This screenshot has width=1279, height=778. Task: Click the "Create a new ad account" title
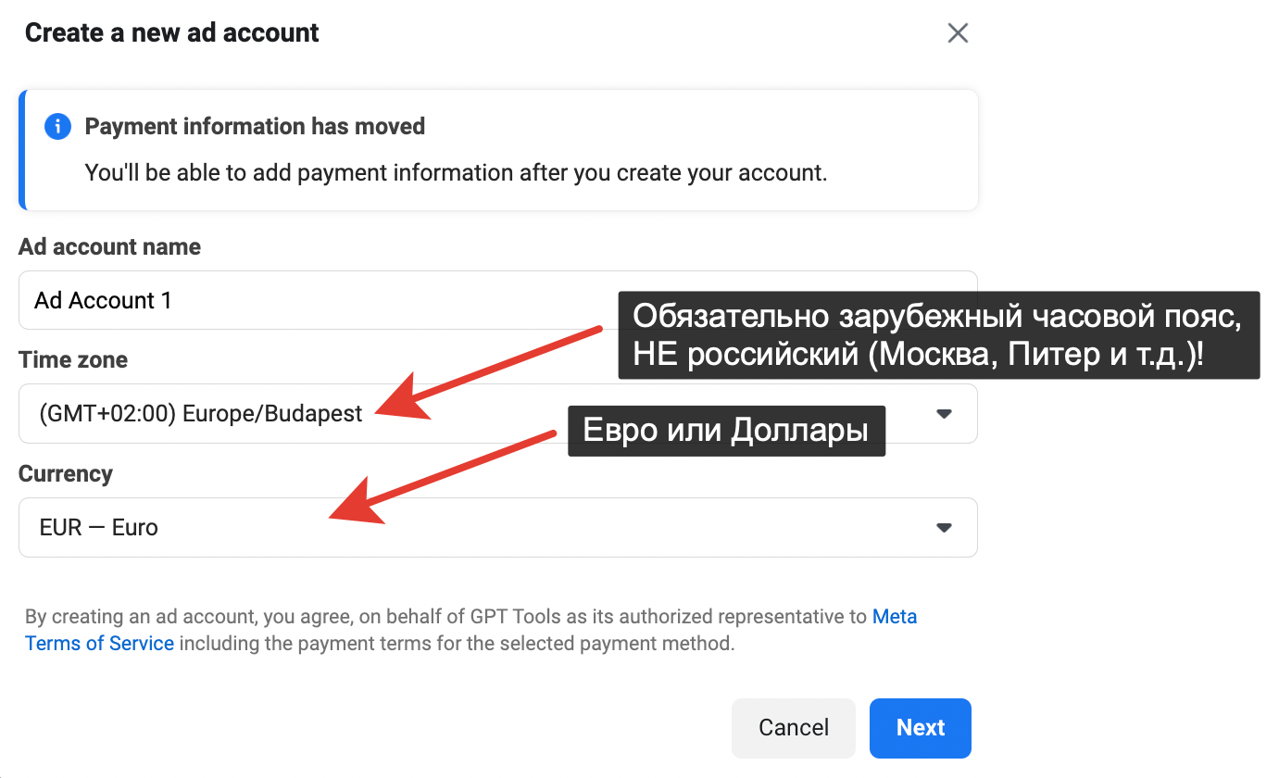point(171,33)
